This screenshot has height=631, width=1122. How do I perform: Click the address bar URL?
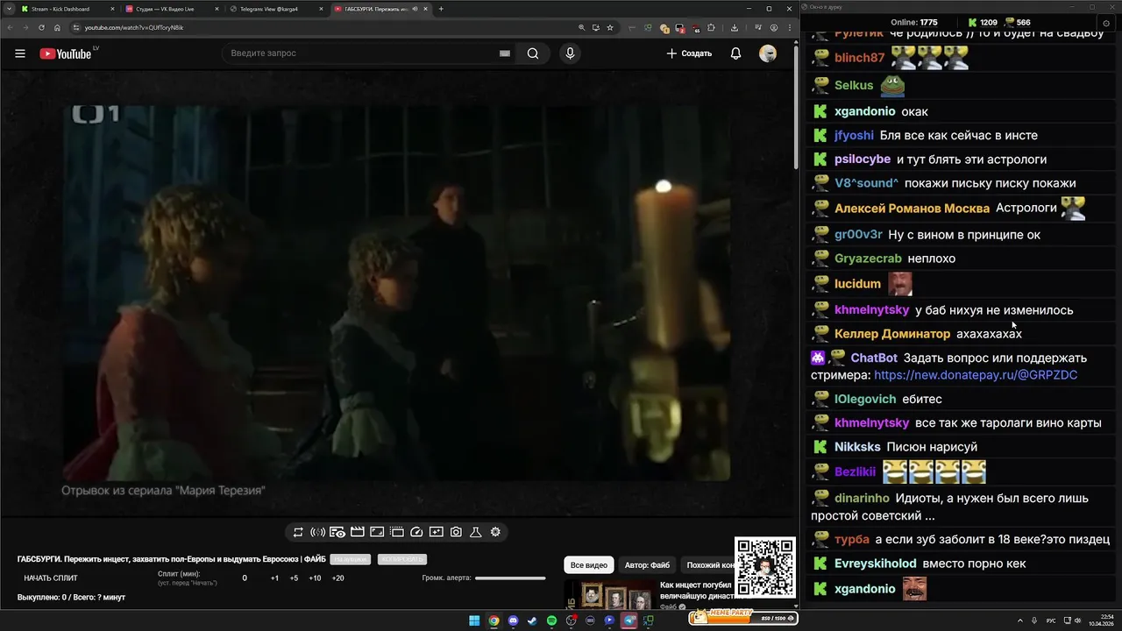[x=134, y=27]
